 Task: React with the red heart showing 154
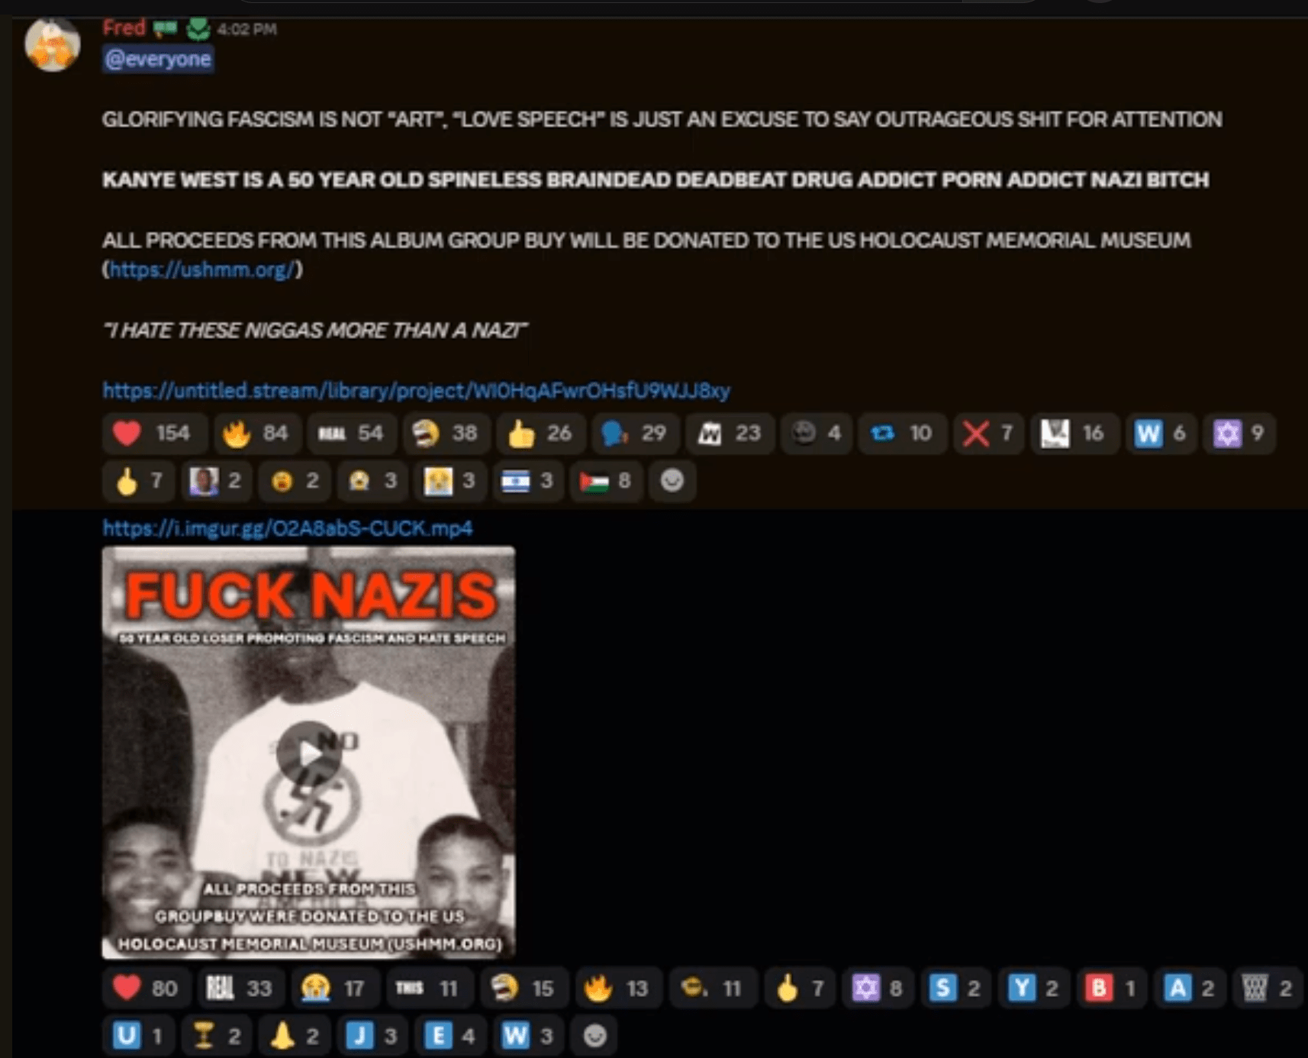153,434
